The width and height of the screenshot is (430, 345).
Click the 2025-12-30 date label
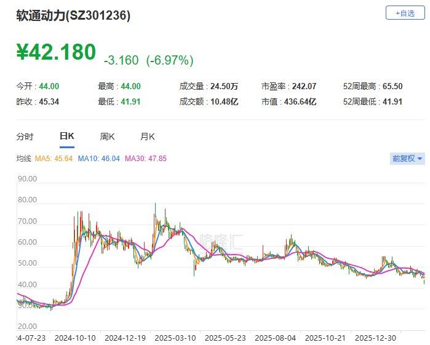coord(375,338)
